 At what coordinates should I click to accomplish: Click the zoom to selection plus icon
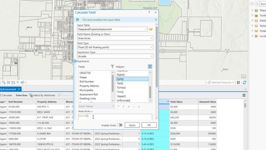pos(18,82)
